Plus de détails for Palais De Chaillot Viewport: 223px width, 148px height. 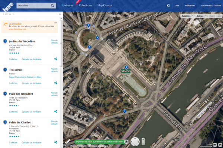(x=54, y=123)
